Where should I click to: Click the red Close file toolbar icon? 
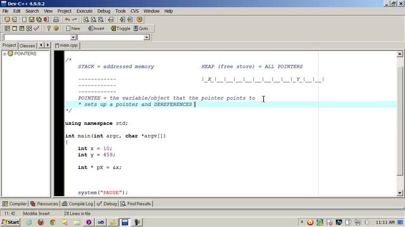(x=46, y=20)
